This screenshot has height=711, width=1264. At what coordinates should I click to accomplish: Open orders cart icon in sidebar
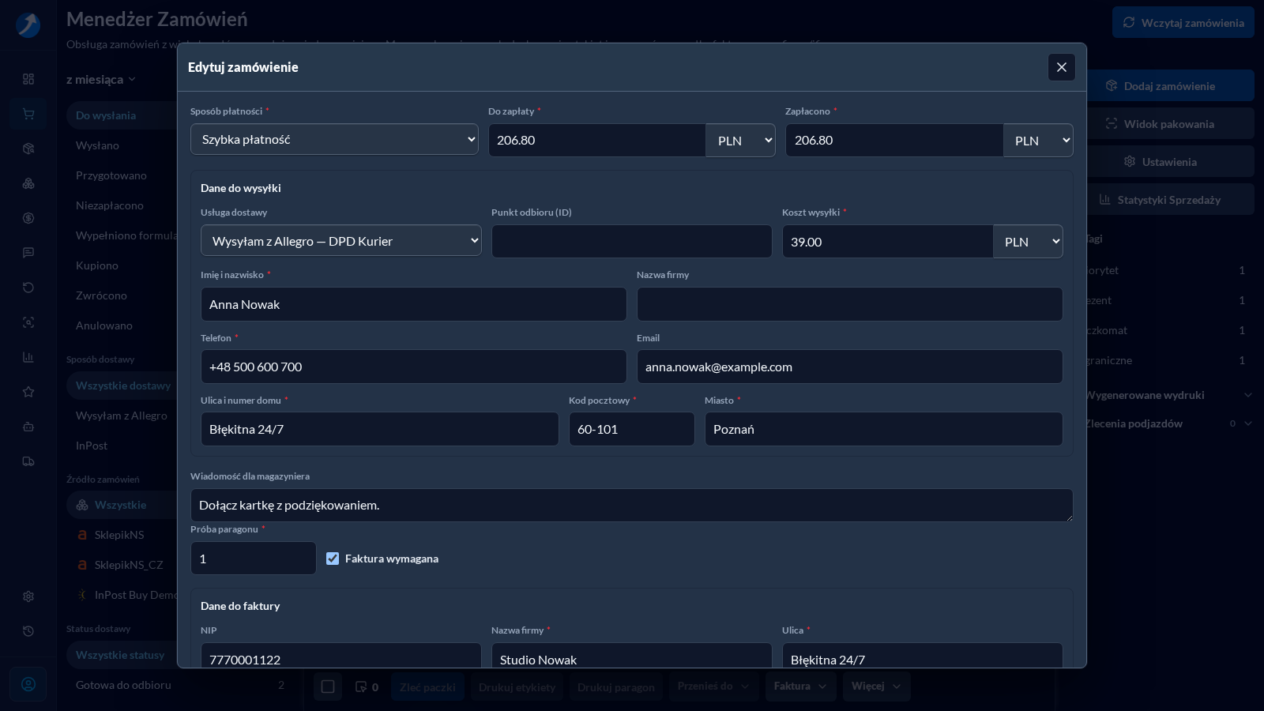(28, 114)
